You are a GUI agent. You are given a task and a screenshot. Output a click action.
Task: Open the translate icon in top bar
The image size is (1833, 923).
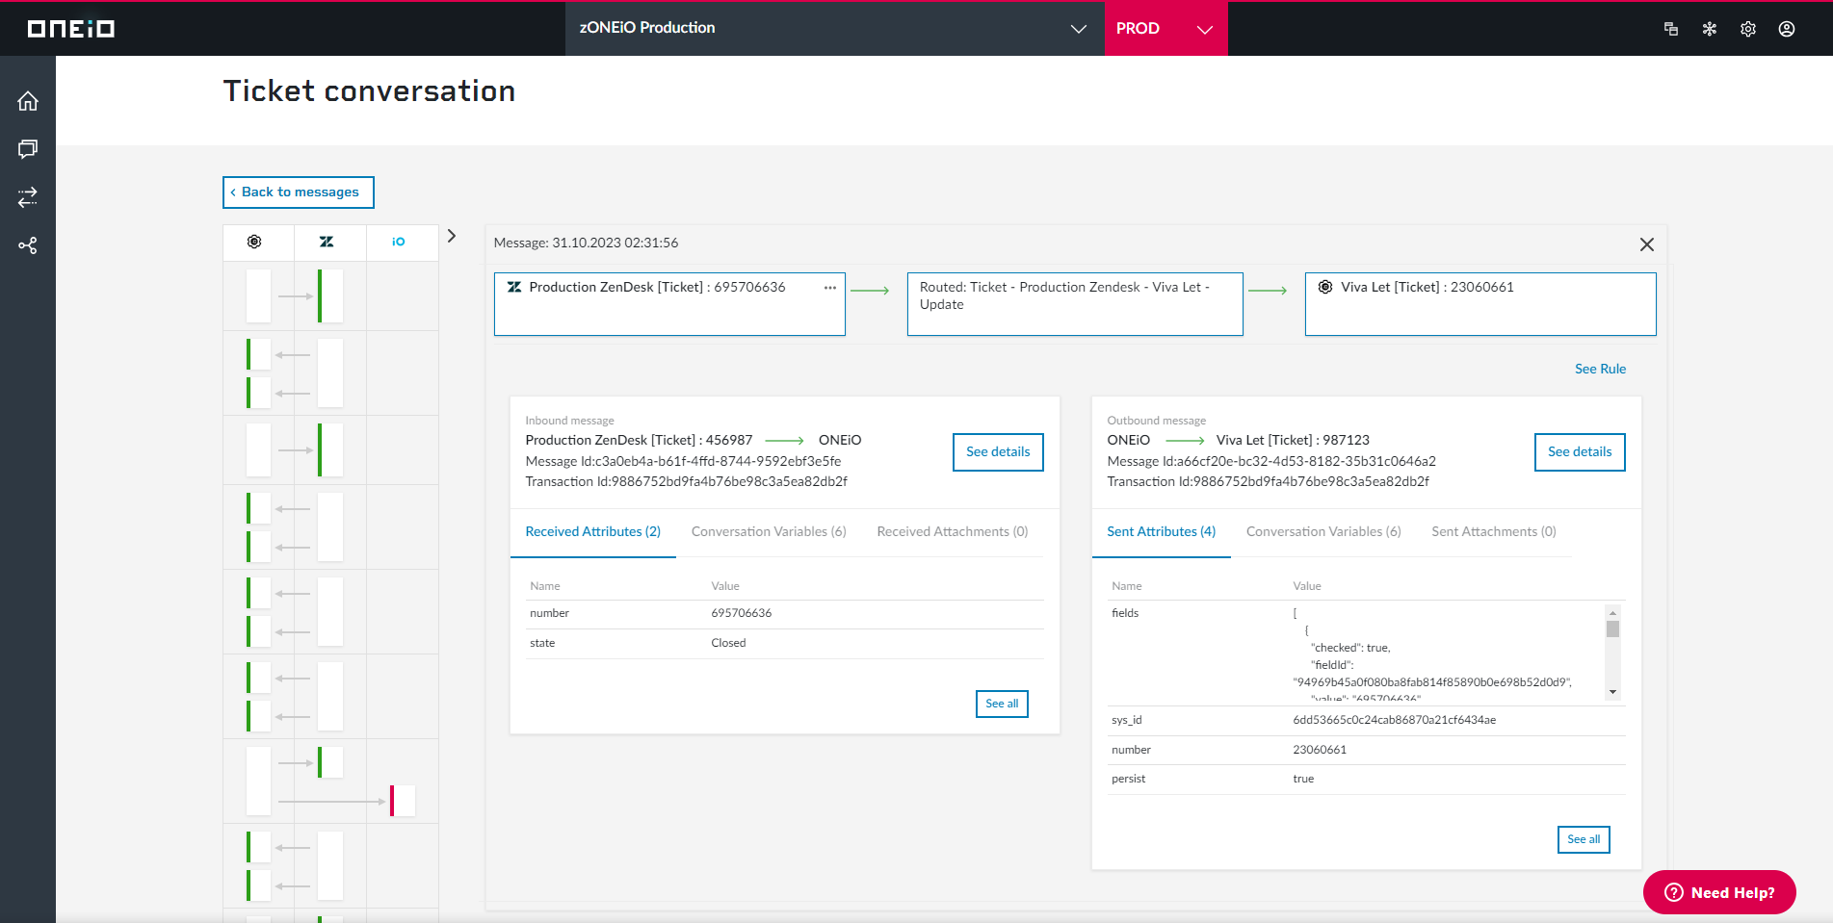point(1671,29)
